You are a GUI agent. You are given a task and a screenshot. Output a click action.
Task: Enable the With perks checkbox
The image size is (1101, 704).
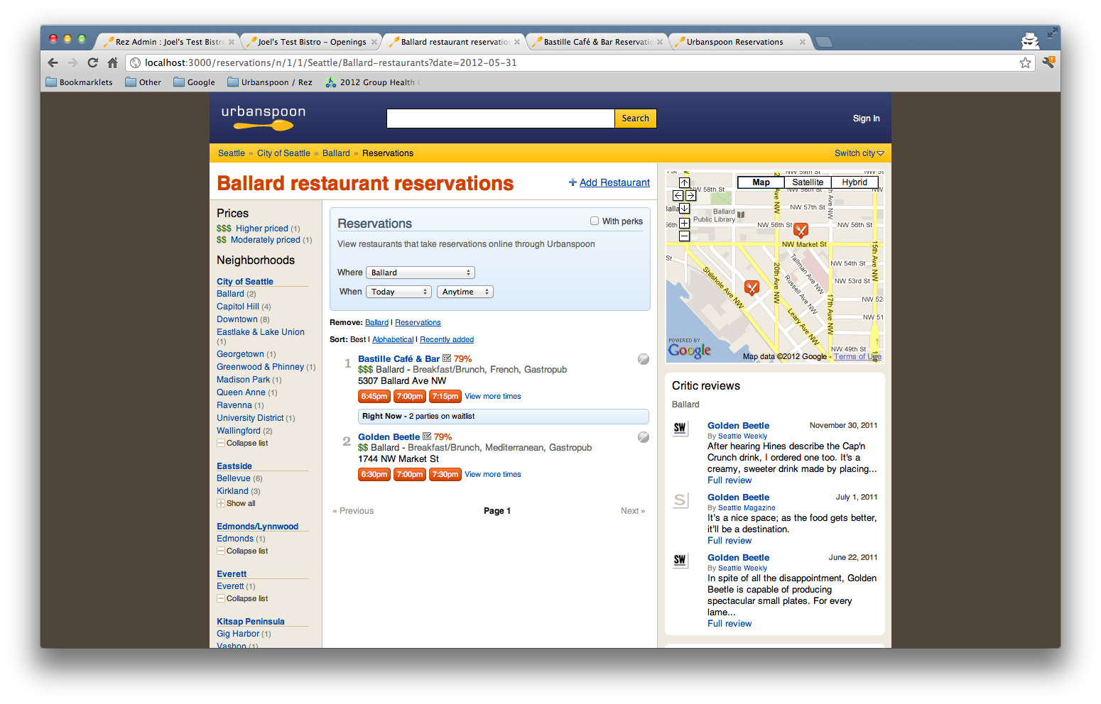595,221
